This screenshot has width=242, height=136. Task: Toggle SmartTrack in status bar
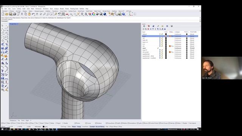tap(85, 127)
